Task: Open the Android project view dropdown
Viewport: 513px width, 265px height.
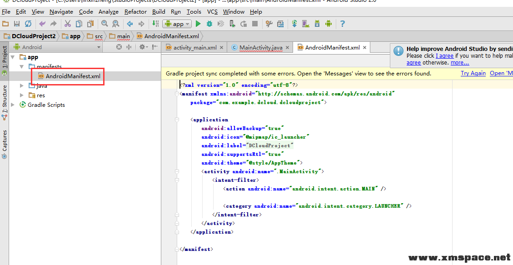Action: pyautogui.click(x=57, y=47)
